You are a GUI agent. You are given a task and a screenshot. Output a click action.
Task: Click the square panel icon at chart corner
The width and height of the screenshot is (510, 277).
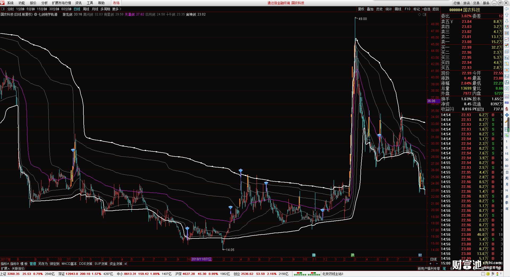pos(424,14)
